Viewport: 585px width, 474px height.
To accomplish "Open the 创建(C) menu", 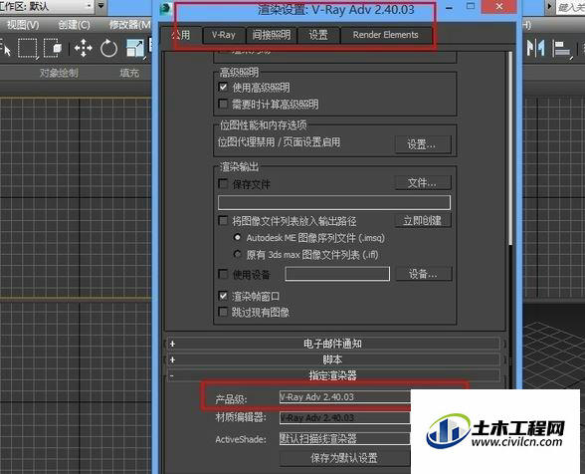I will click(74, 25).
